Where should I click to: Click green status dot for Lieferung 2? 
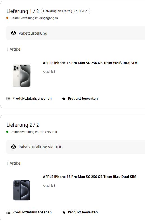(x=8, y=132)
